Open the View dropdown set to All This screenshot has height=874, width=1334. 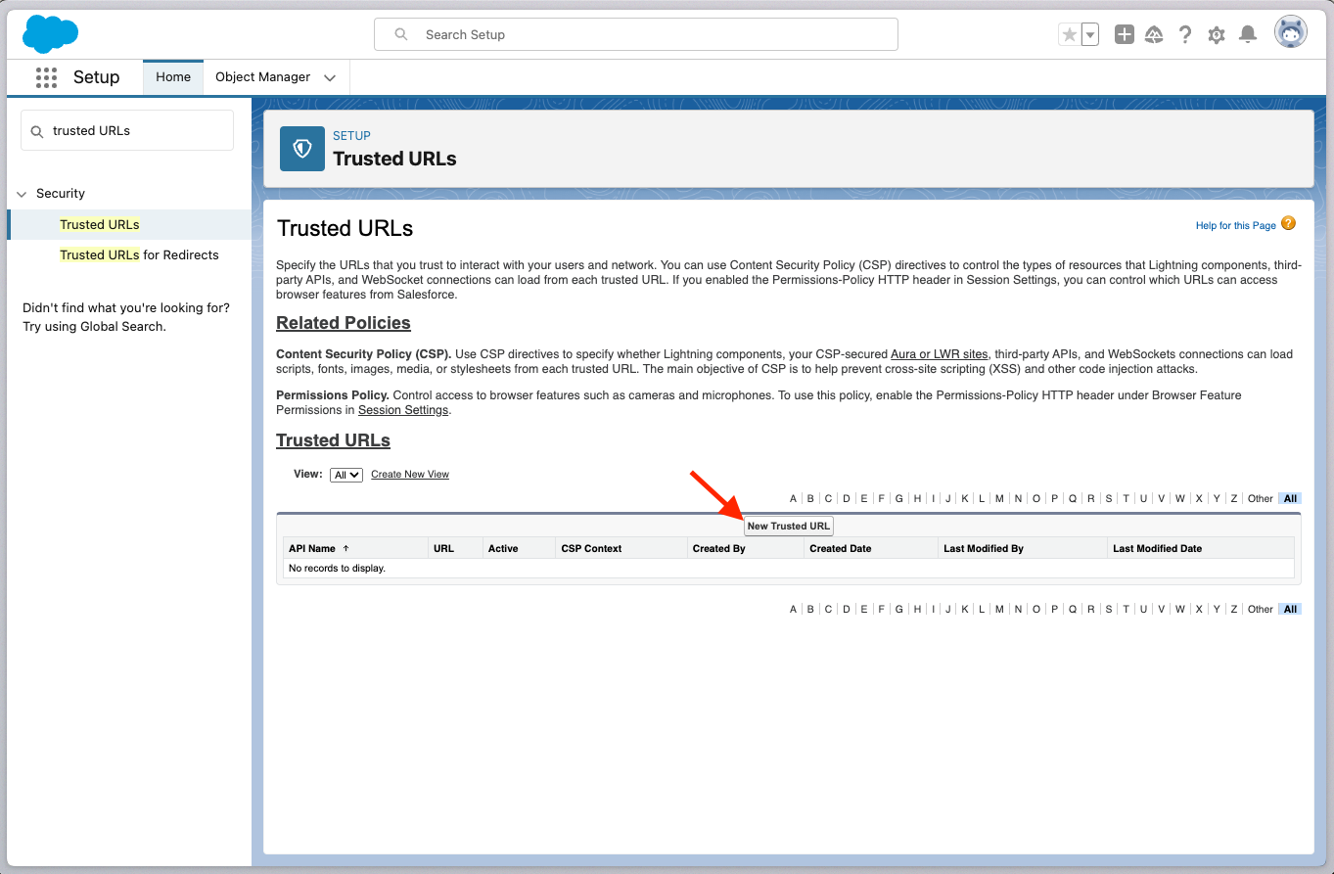pyautogui.click(x=346, y=475)
